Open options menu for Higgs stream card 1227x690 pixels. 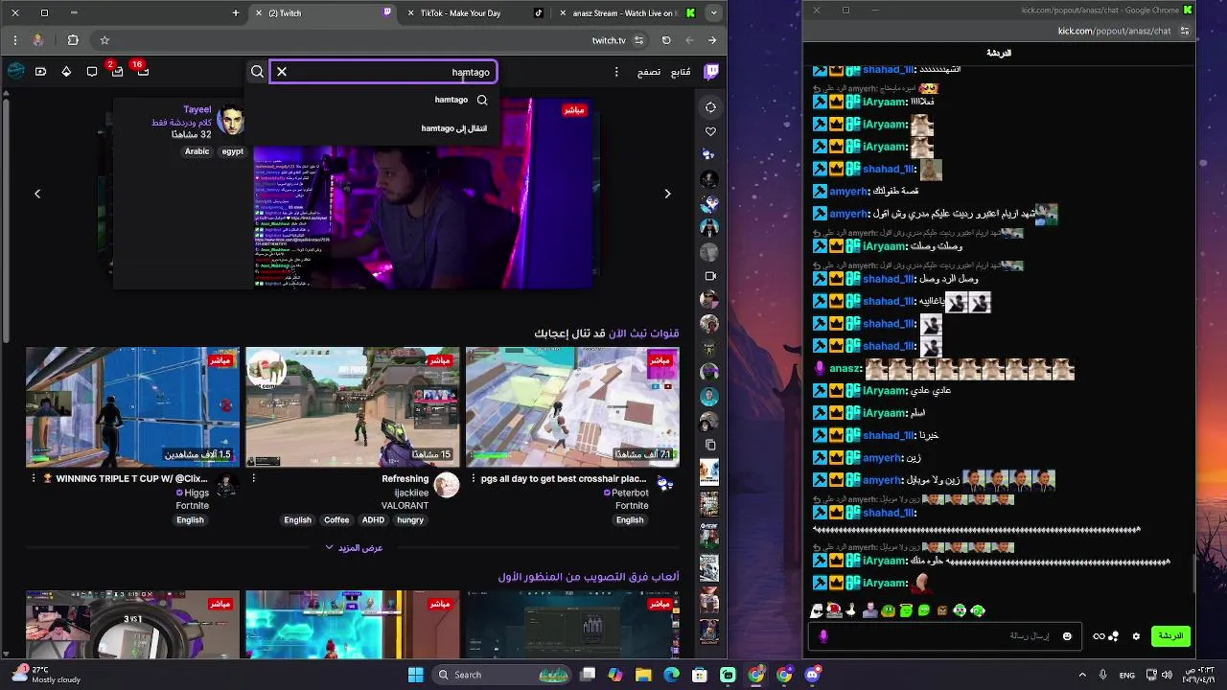[34, 478]
